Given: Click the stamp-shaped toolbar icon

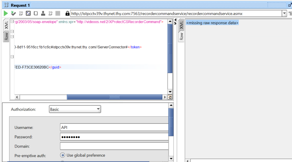Looking at the screenshot, I should [x=43, y=13].
